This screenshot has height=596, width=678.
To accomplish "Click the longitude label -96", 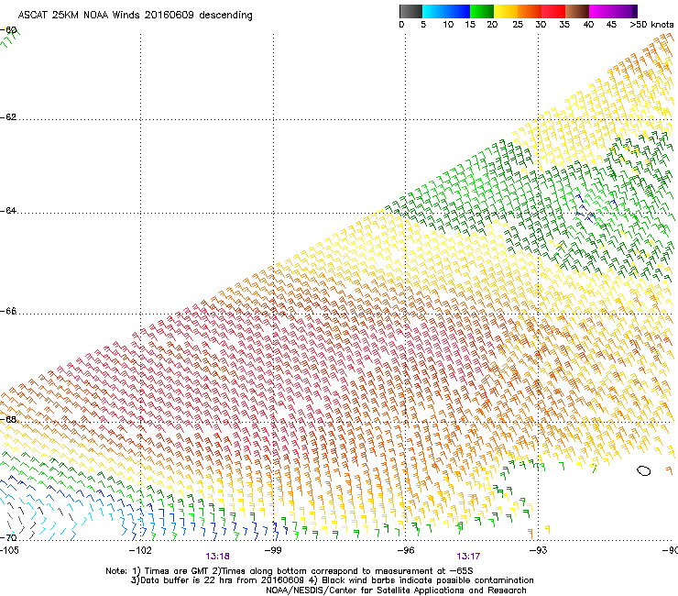I will [406, 550].
